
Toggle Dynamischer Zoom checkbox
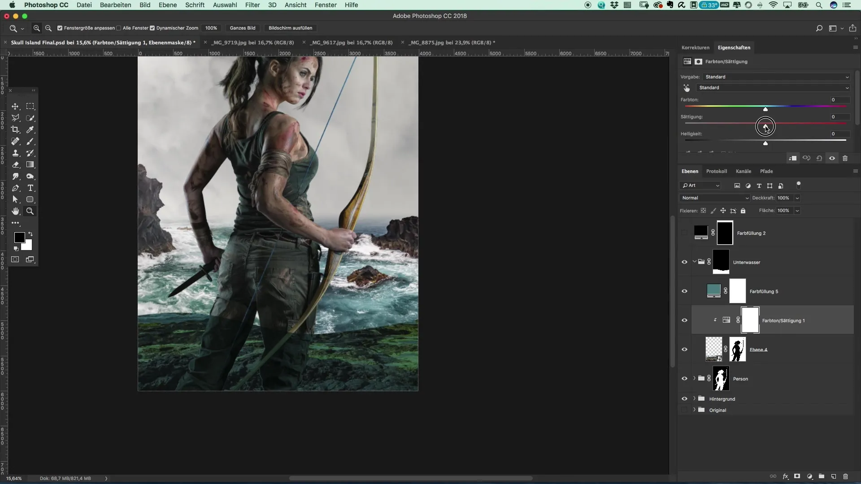pos(152,28)
